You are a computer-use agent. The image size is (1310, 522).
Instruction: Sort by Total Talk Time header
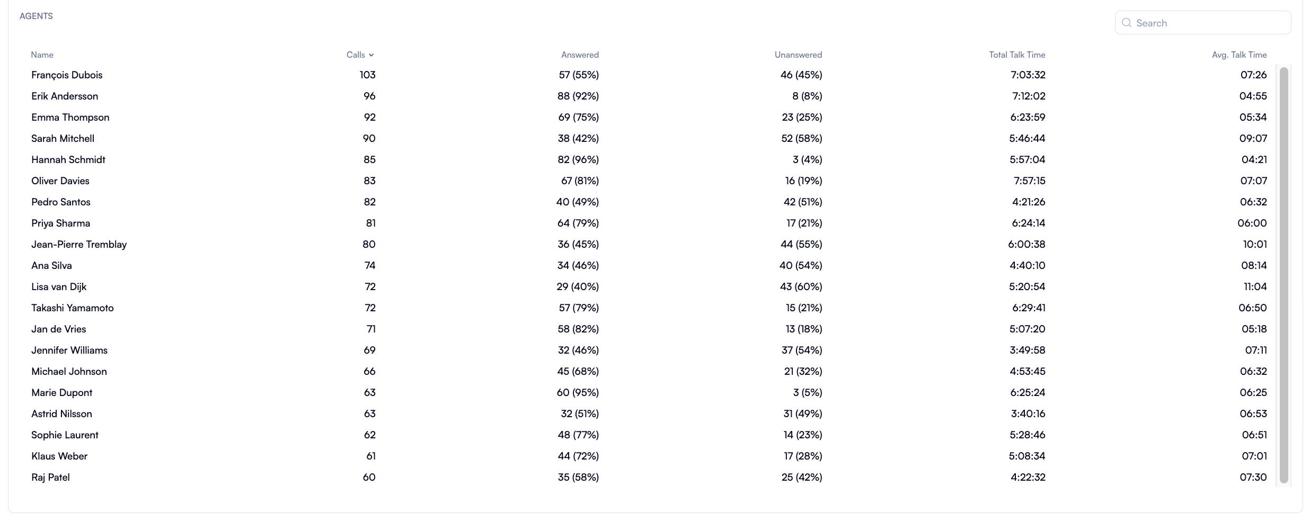click(1017, 55)
